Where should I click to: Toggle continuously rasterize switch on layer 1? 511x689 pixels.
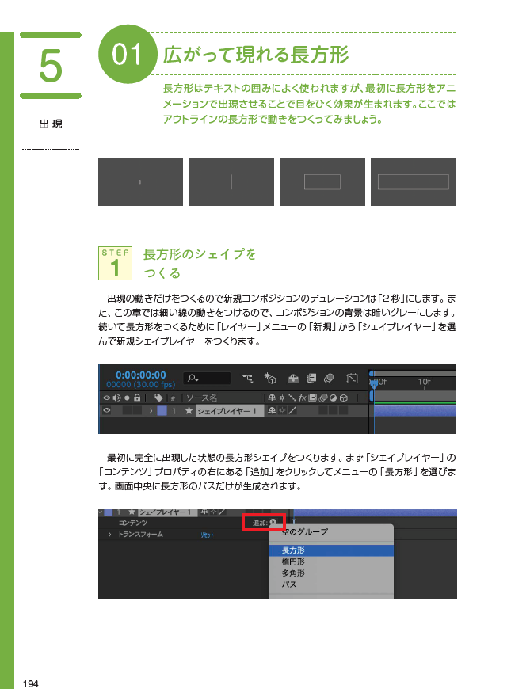tap(282, 410)
